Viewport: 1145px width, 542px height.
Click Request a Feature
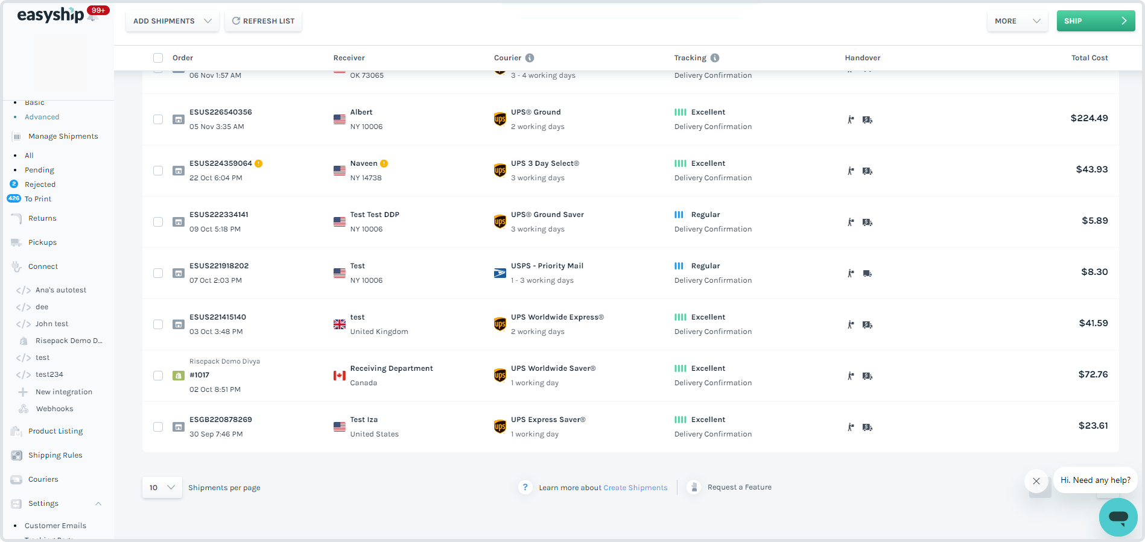[739, 487]
